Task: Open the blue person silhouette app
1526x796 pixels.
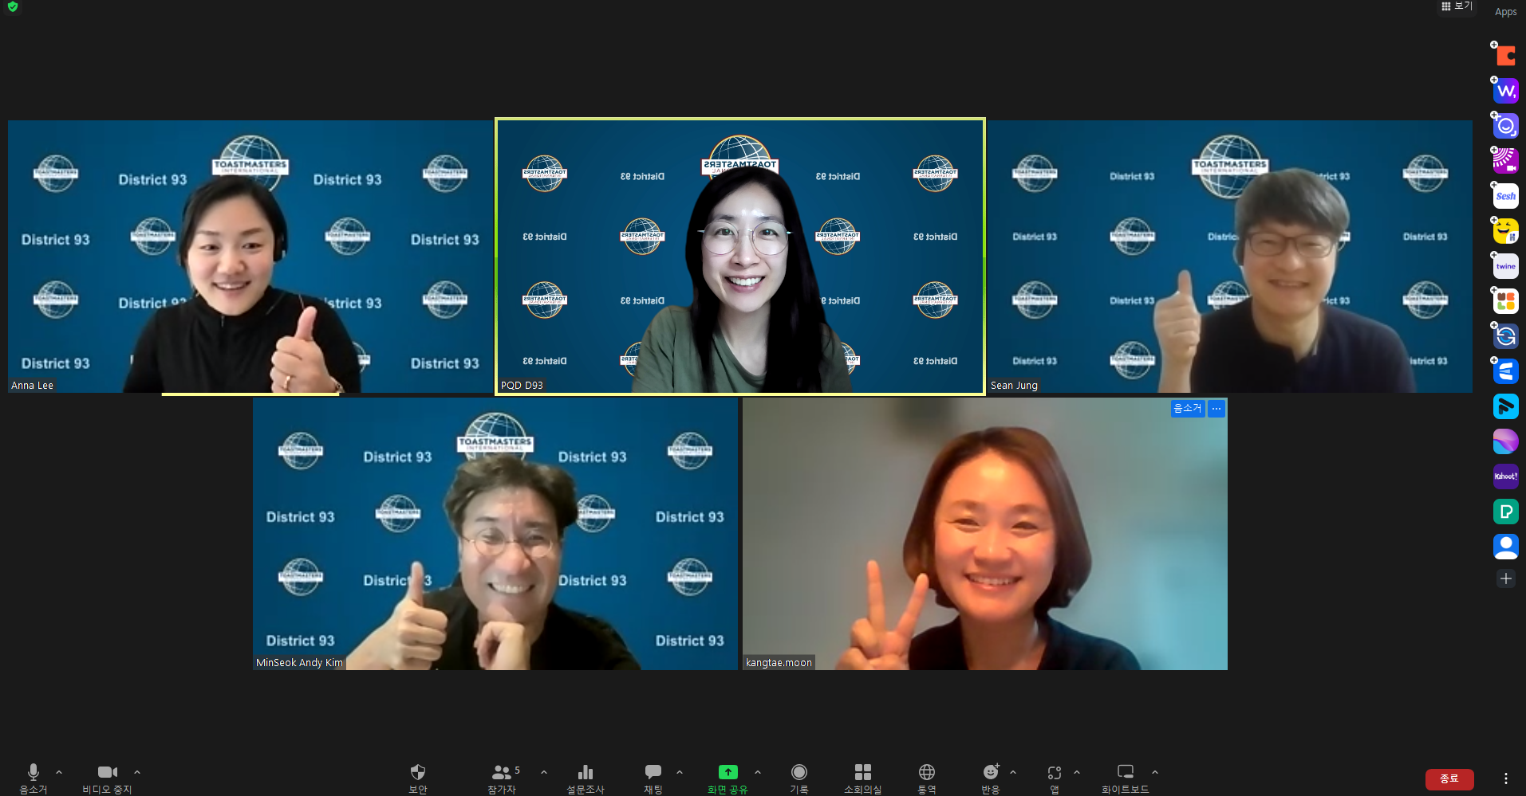Action: (1505, 547)
